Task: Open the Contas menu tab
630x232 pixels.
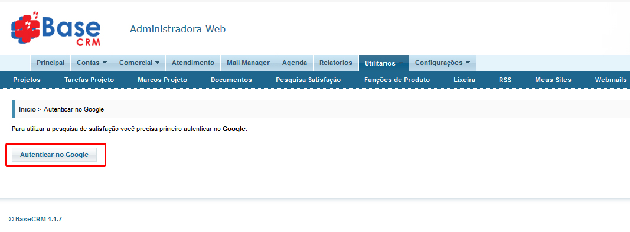Action: pyautogui.click(x=92, y=63)
